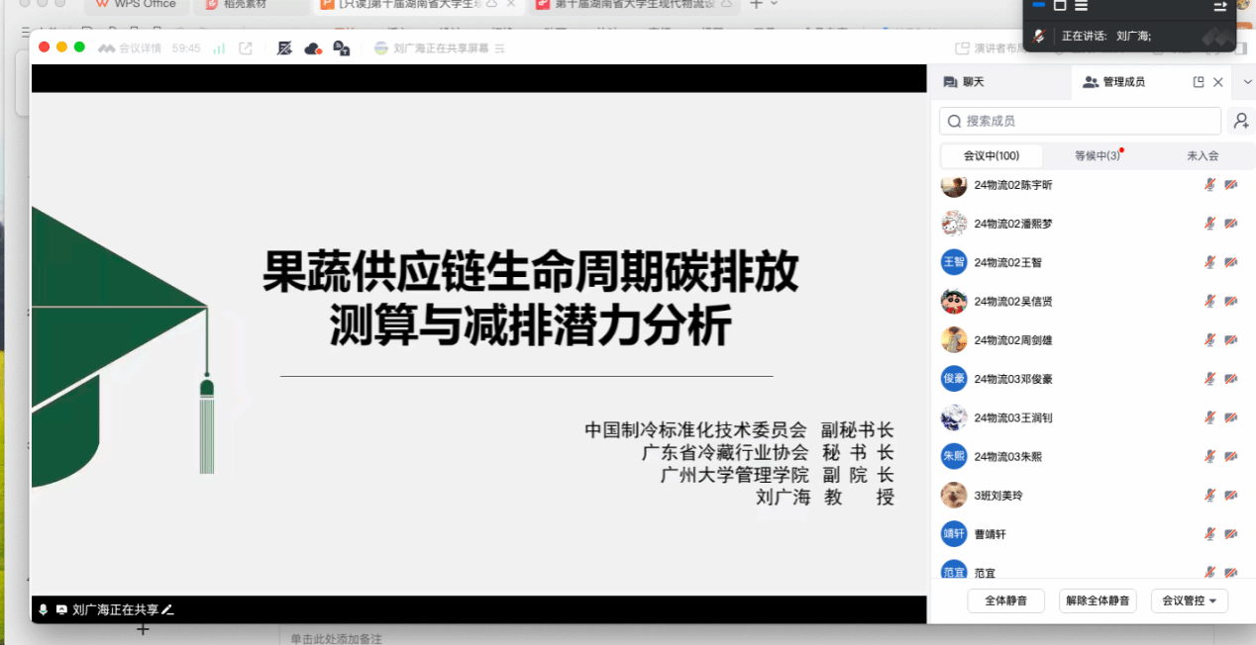Toggle microphone for 24物流02陈宇昕
Image resolution: width=1256 pixels, height=645 pixels.
[x=1209, y=185]
